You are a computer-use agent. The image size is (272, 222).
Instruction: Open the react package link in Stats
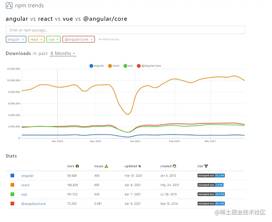tap(25, 185)
